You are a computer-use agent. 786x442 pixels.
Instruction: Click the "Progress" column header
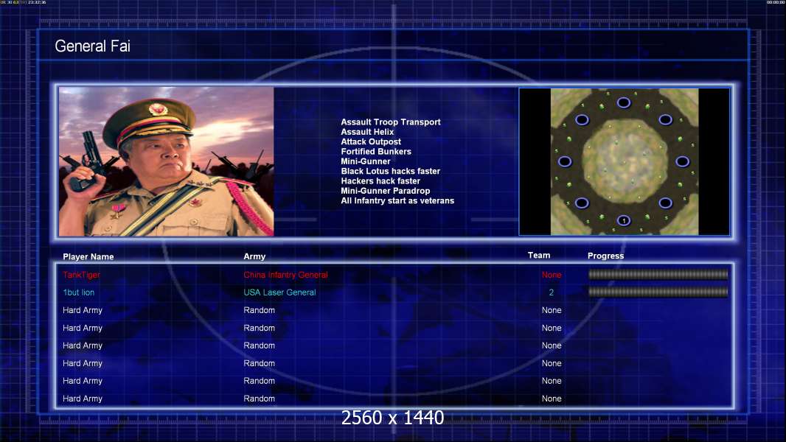click(x=605, y=256)
